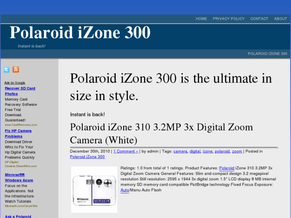Open the Polaroid iZone 300 category link
This screenshot has width=291, height=218.
pyautogui.click(x=87, y=157)
